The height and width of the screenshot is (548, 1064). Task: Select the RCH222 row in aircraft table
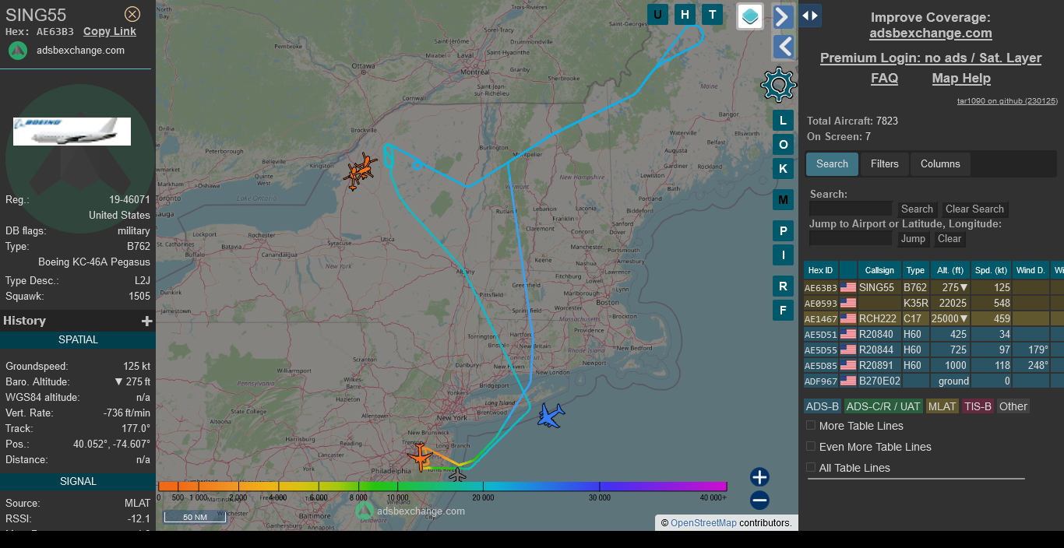tap(934, 318)
